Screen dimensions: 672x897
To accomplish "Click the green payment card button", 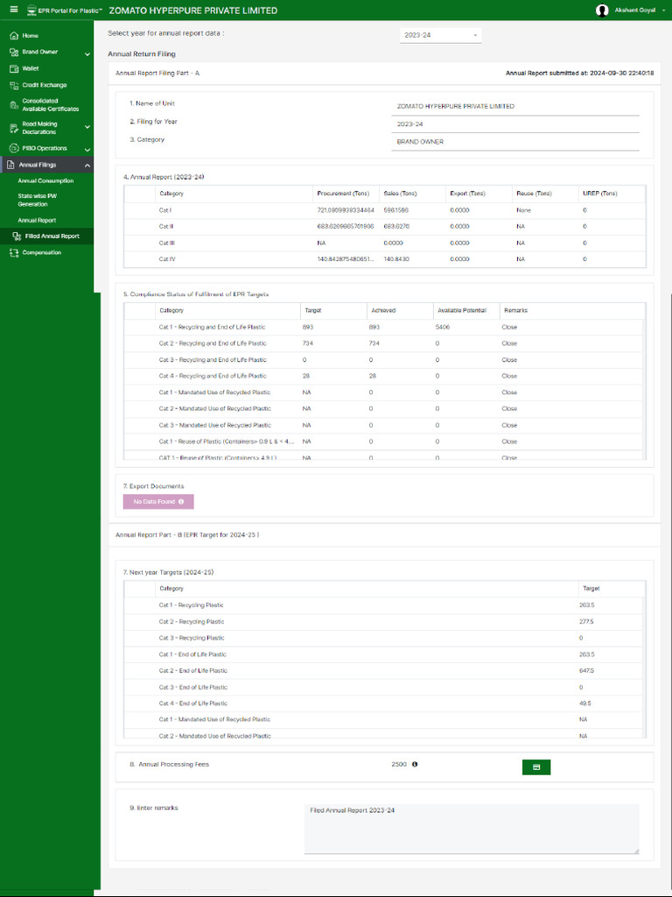I will 535,767.
